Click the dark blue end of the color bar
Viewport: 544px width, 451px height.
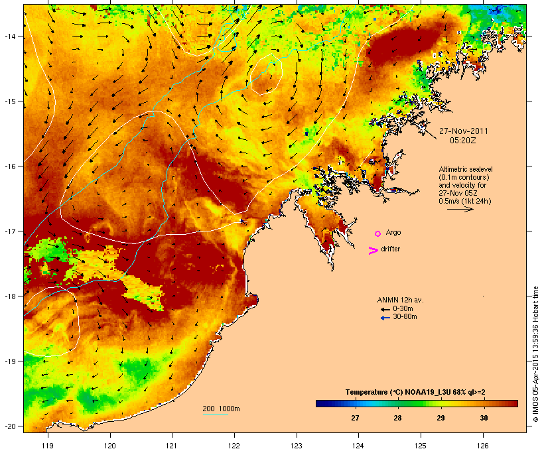[x=319, y=403]
